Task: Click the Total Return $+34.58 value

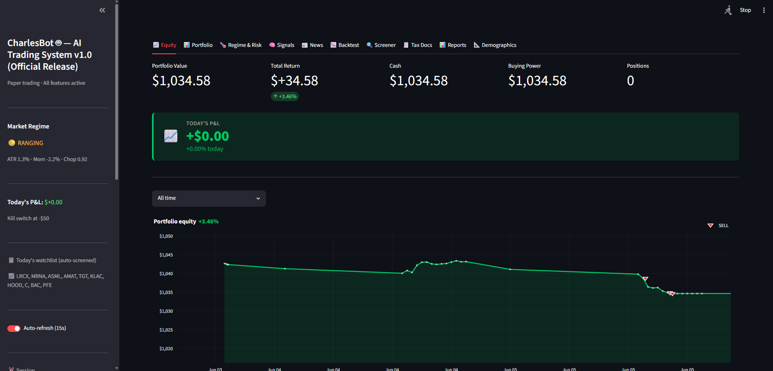Action: pyautogui.click(x=295, y=81)
